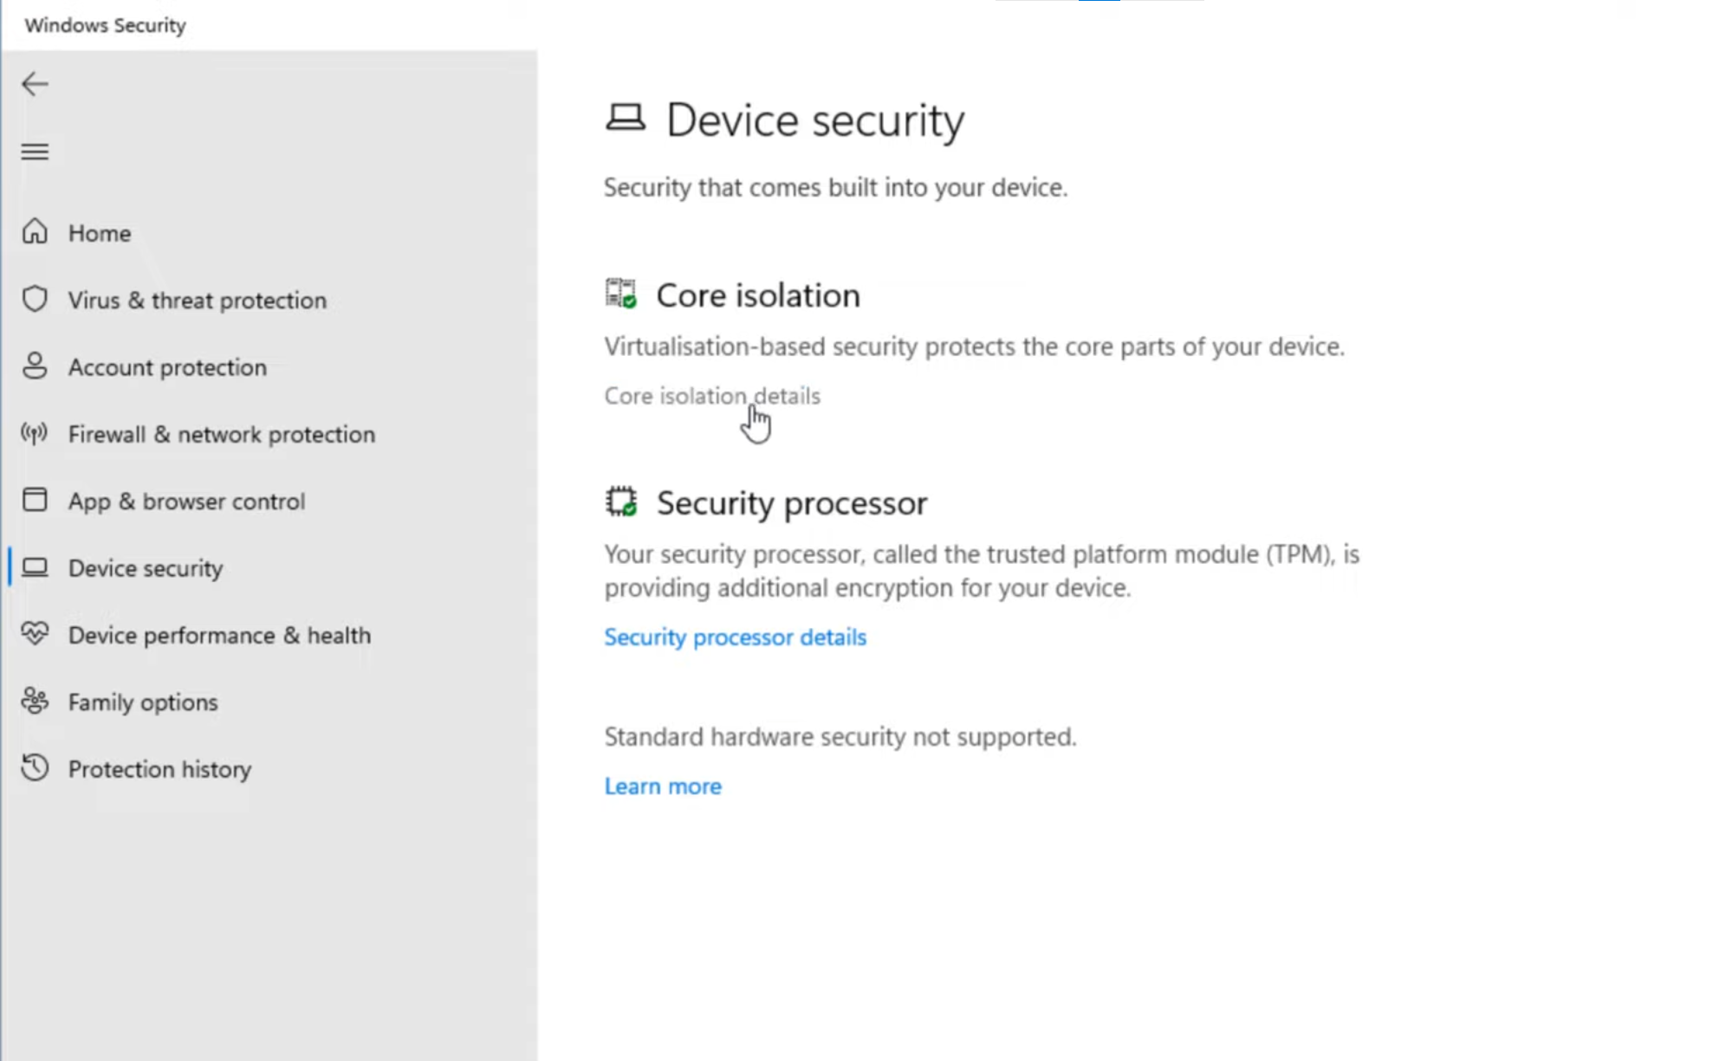Open Firewall & network protection page
The width and height of the screenshot is (1719, 1061).
pyautogui.click(x=221, y=434)
